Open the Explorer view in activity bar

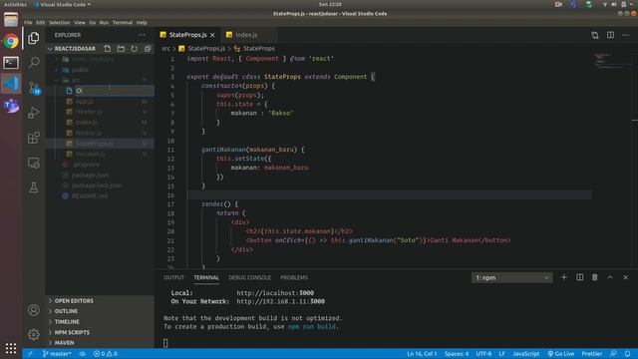pos(34,38)
